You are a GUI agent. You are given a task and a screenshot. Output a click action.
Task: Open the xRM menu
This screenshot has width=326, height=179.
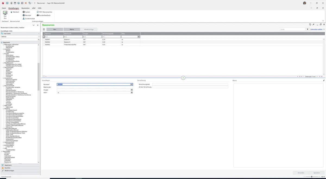34,8
